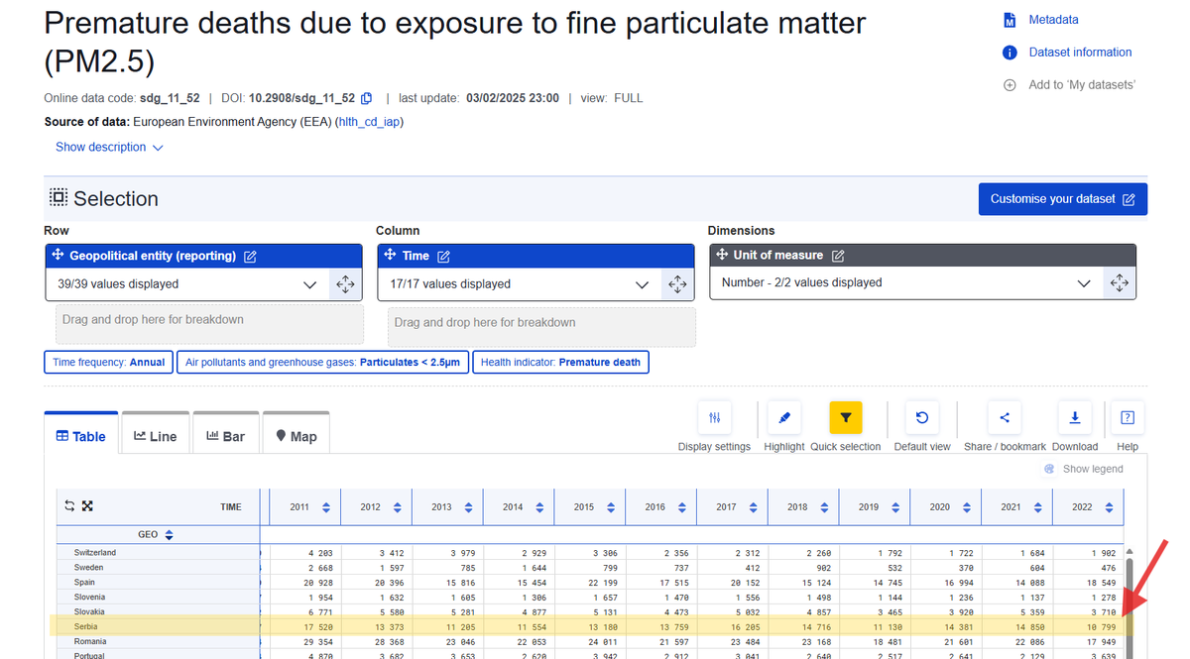
Task: Open the Time values dropdown
Action: [x=642, y=284]
